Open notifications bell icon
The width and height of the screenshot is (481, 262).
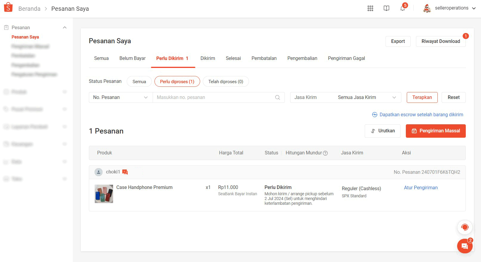coord(403,8)
